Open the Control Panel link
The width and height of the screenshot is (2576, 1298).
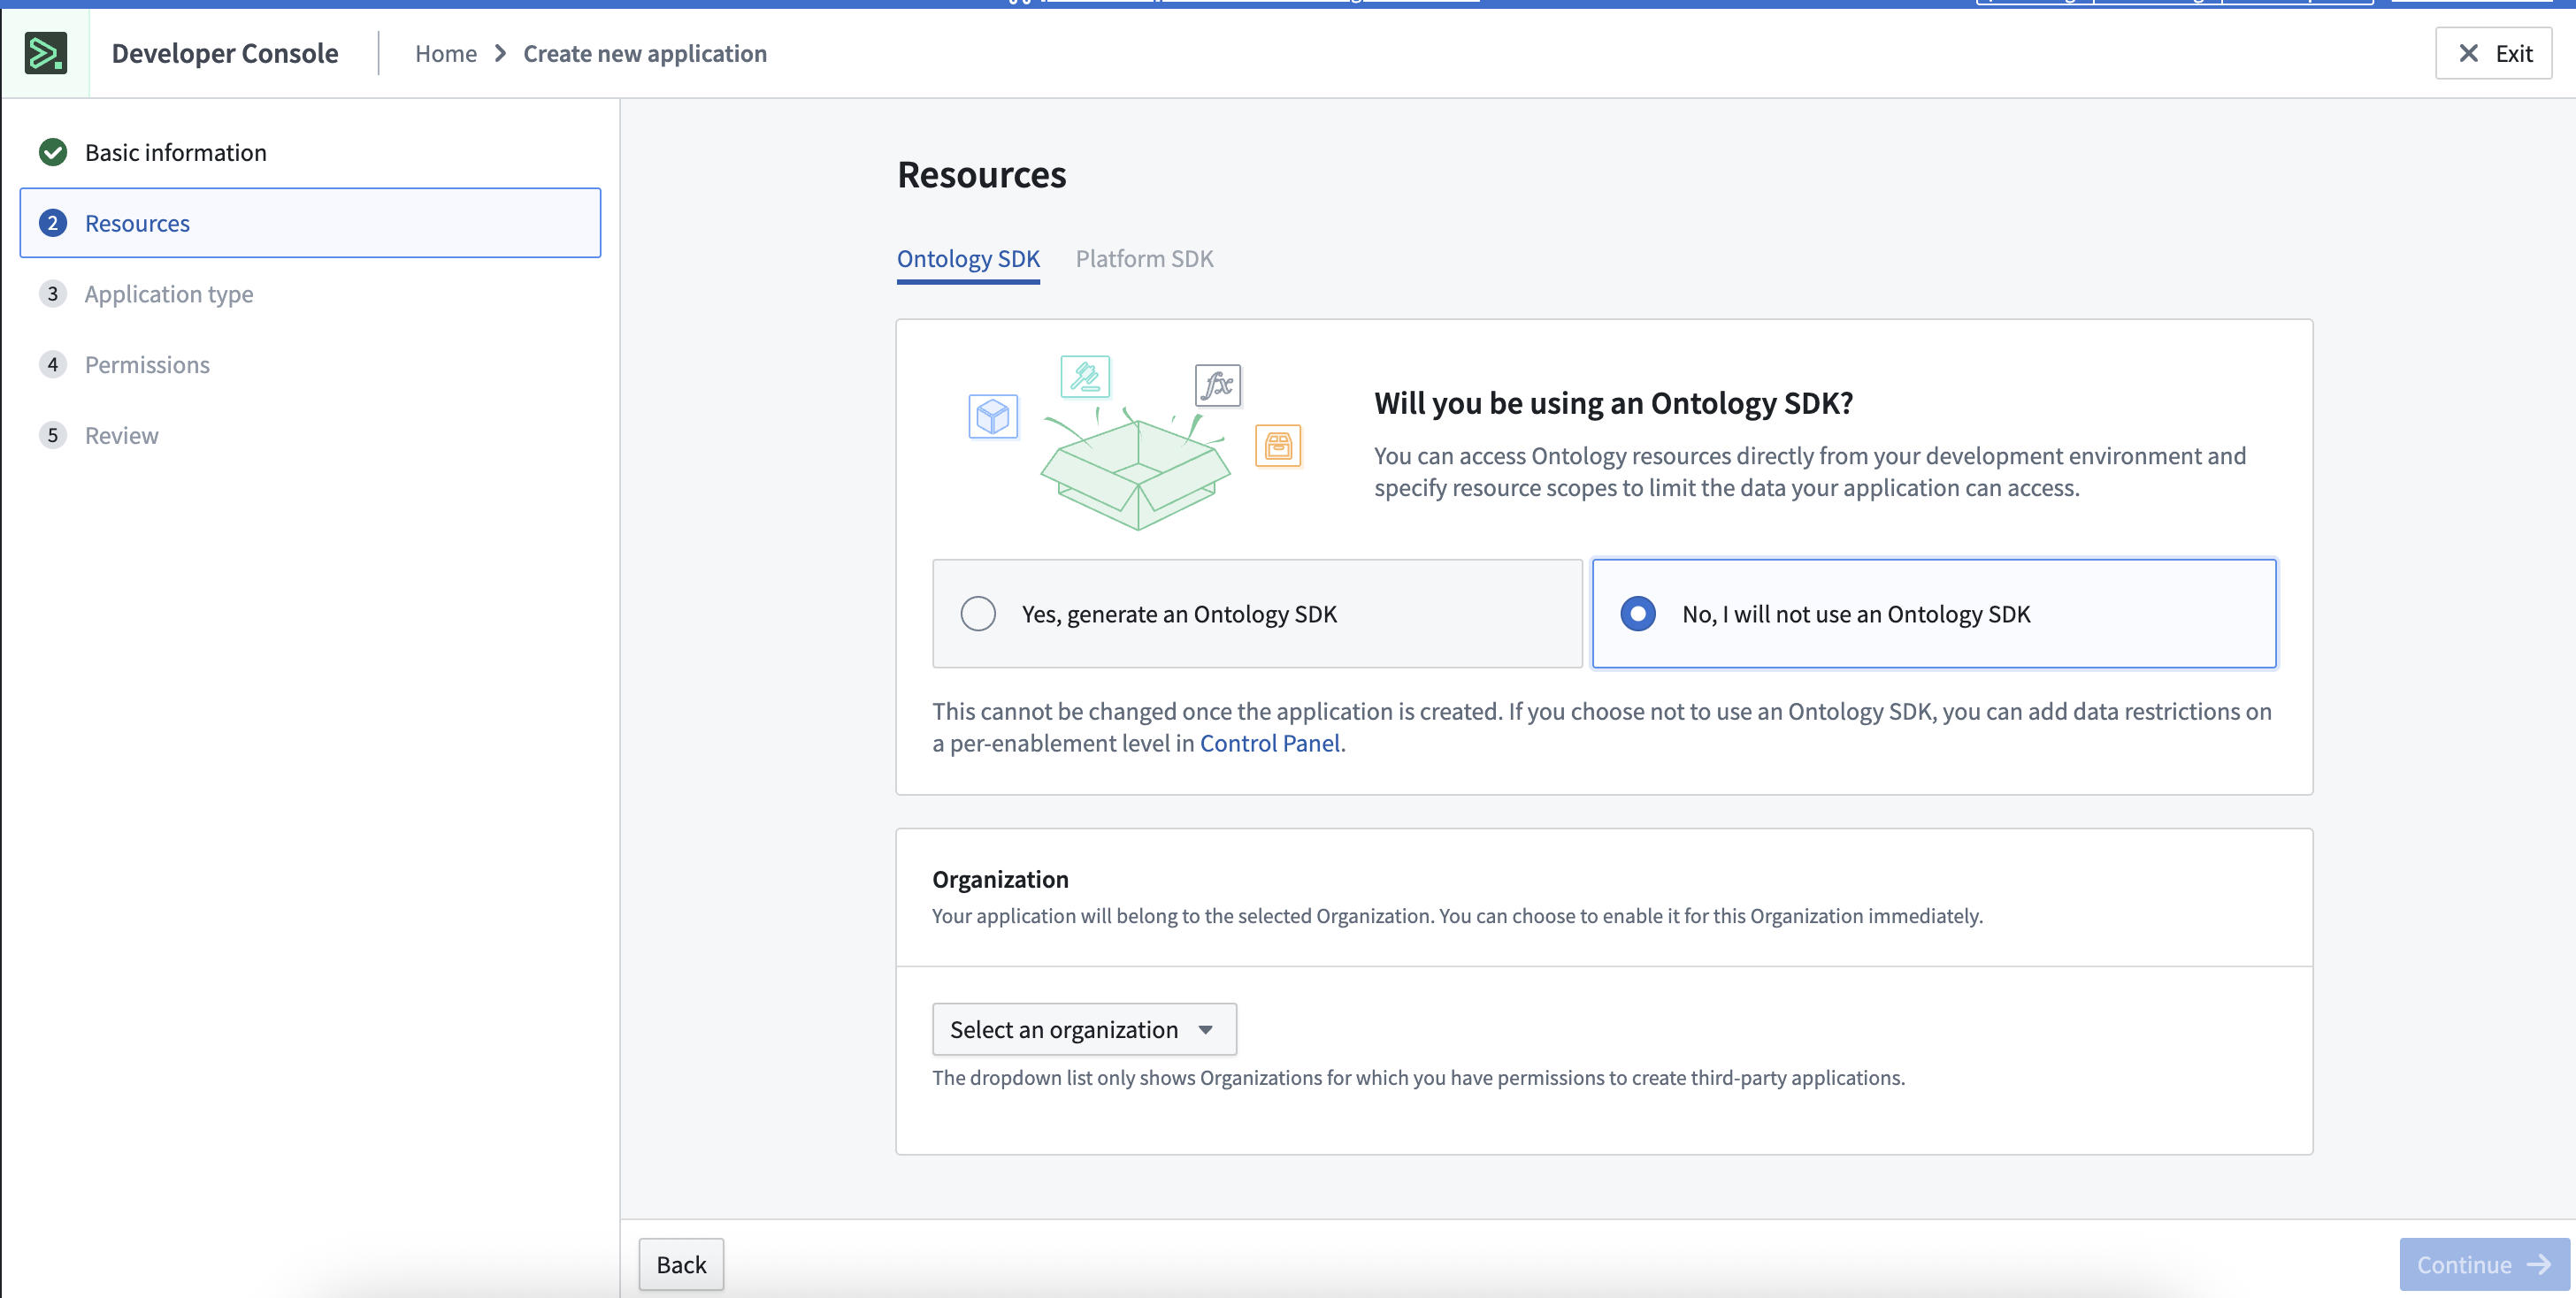(1269, 744)
